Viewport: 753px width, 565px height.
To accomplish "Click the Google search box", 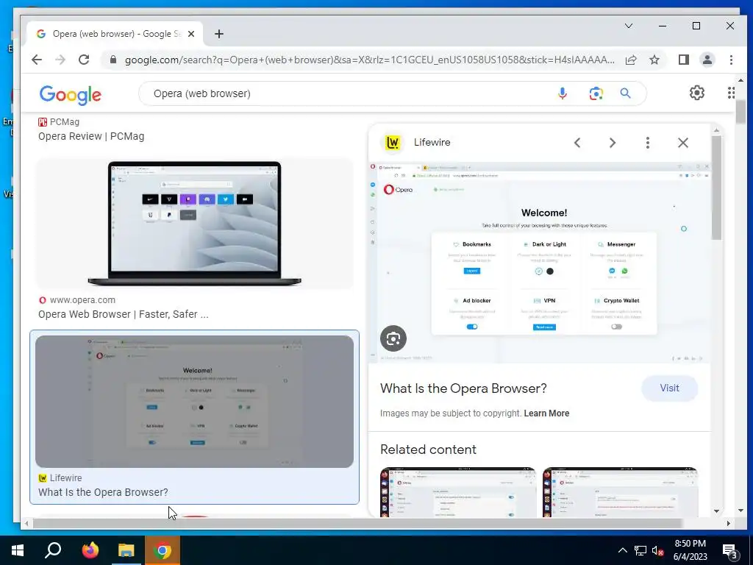I will (x=351, y=93).
